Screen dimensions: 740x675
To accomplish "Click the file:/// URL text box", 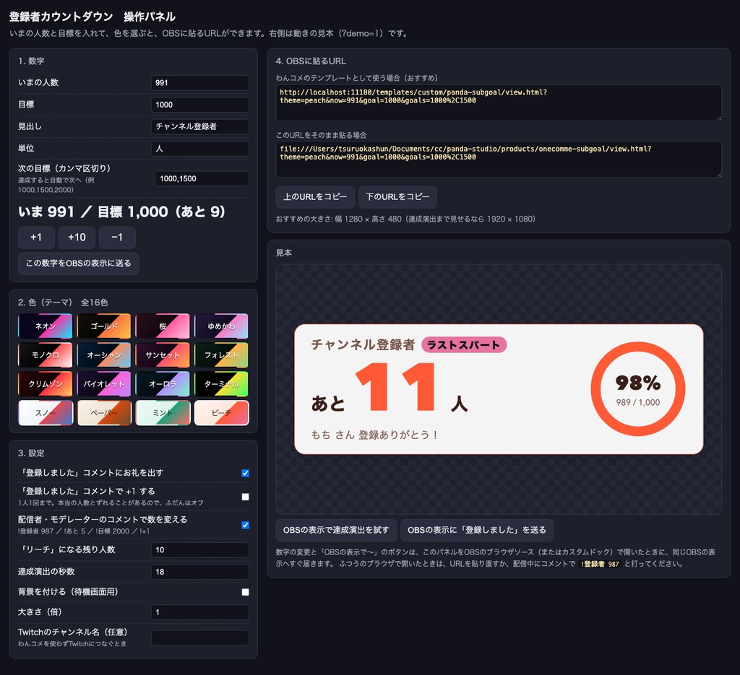I will point(499,160).
